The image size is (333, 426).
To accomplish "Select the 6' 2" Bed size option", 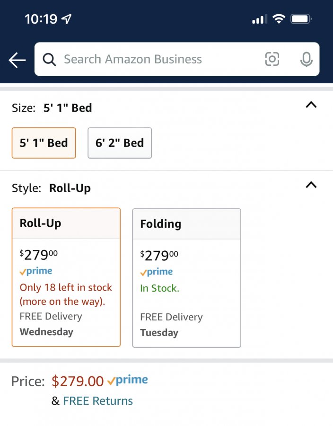I will tap(120, 143).
